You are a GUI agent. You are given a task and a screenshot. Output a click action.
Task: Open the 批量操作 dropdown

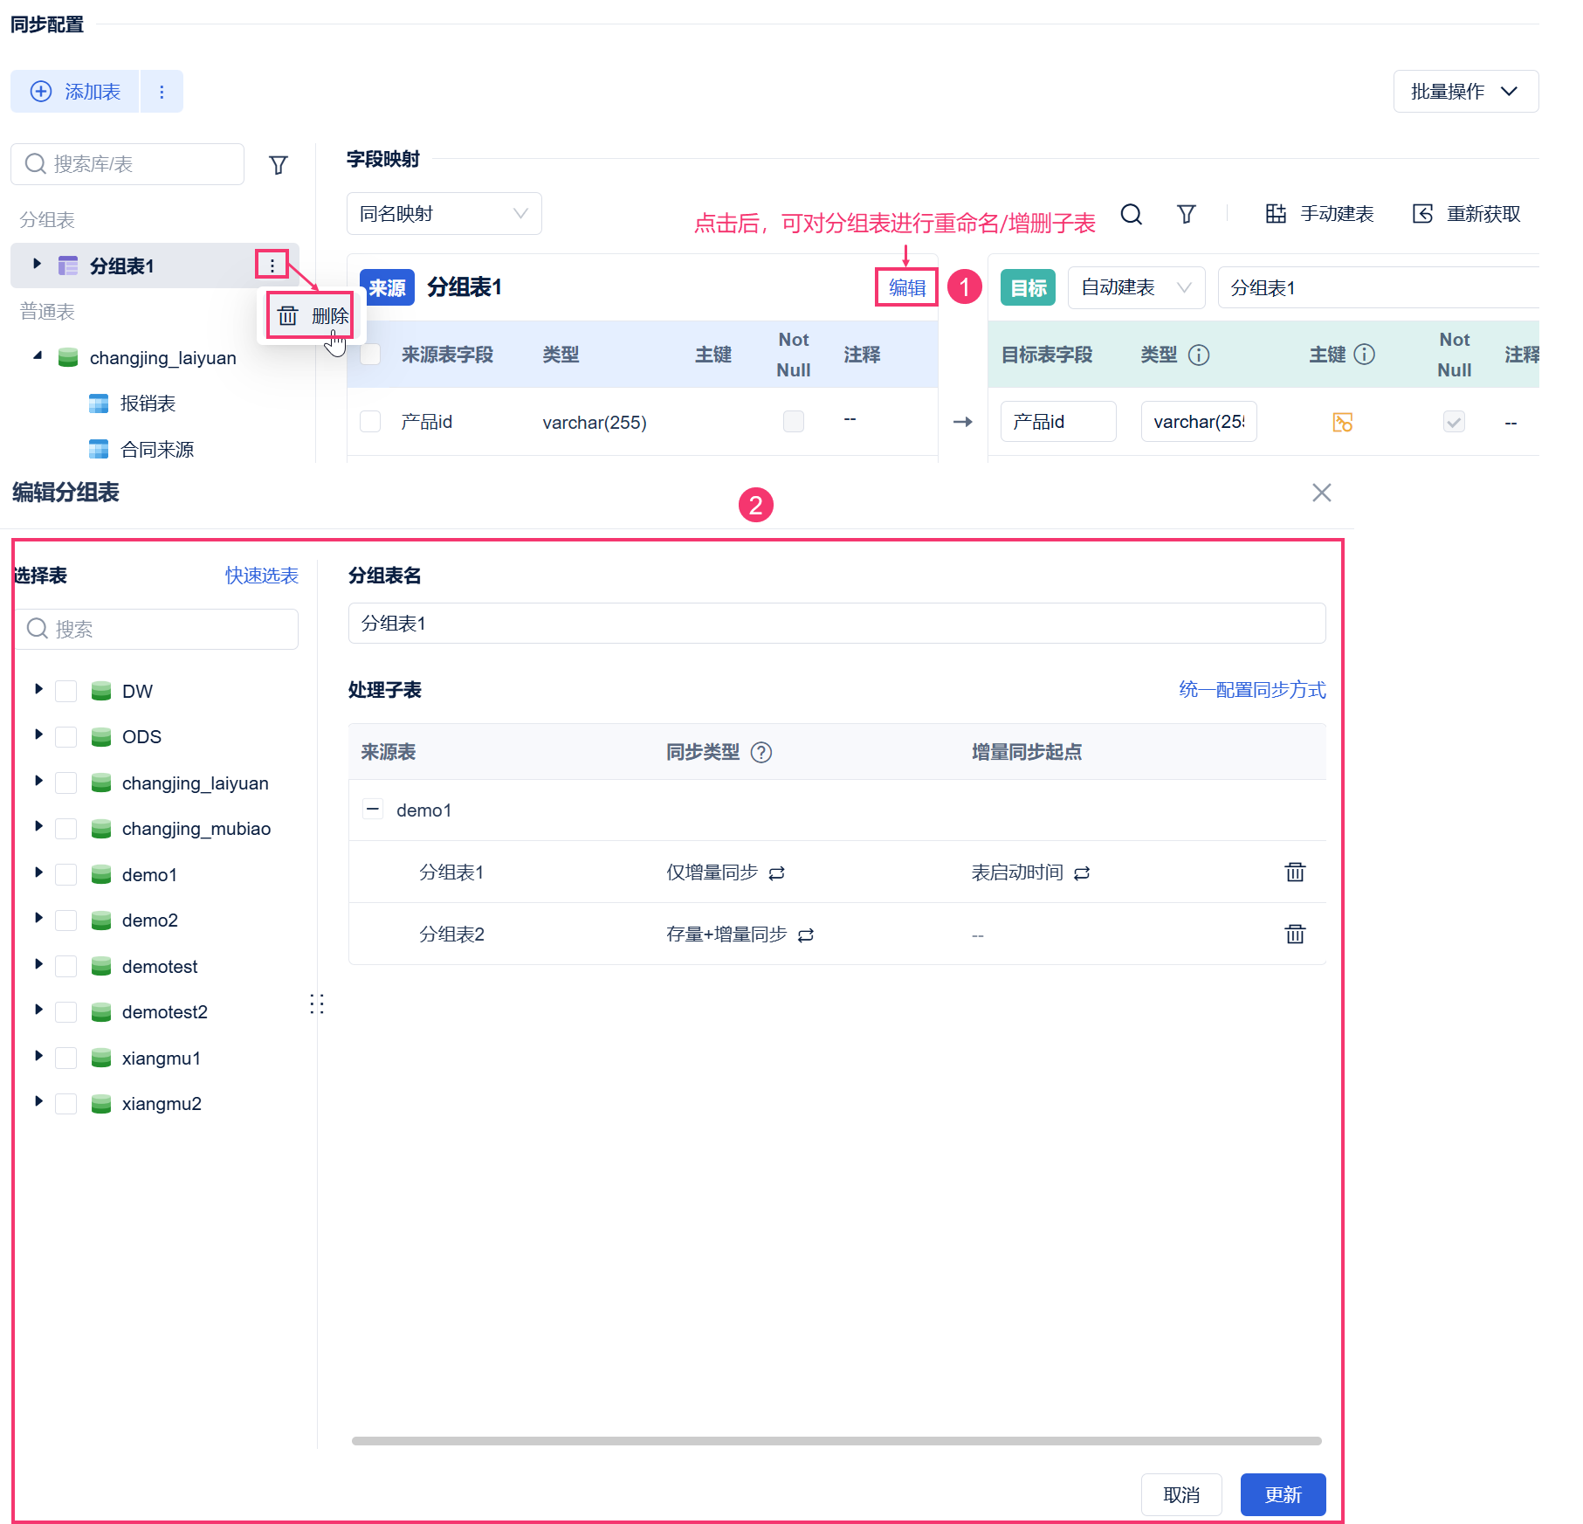(1466, 92)
